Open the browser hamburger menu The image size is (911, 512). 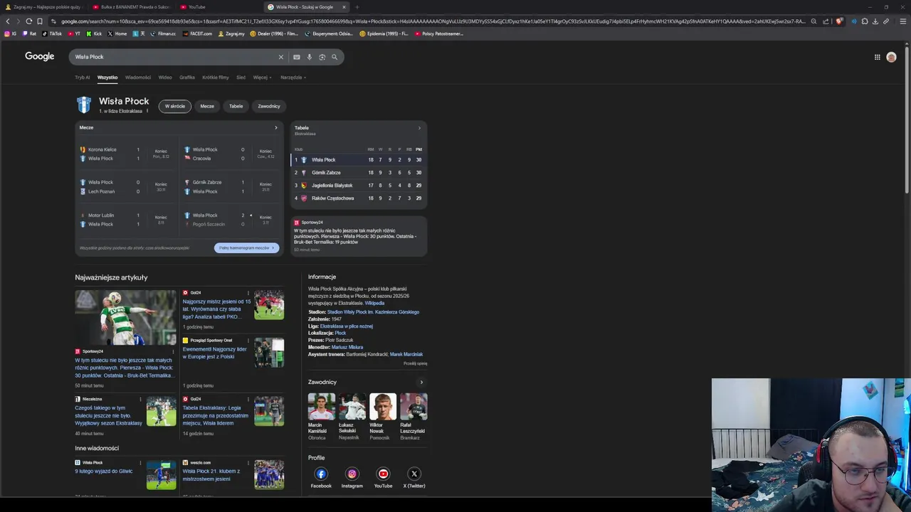(x=902, y=21)
